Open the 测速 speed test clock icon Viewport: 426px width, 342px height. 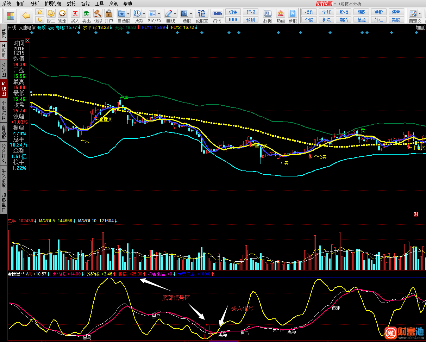tap(62, 14)
